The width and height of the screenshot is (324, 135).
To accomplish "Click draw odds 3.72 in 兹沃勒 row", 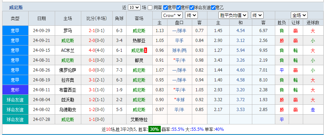I will click(x=241, y=100).
